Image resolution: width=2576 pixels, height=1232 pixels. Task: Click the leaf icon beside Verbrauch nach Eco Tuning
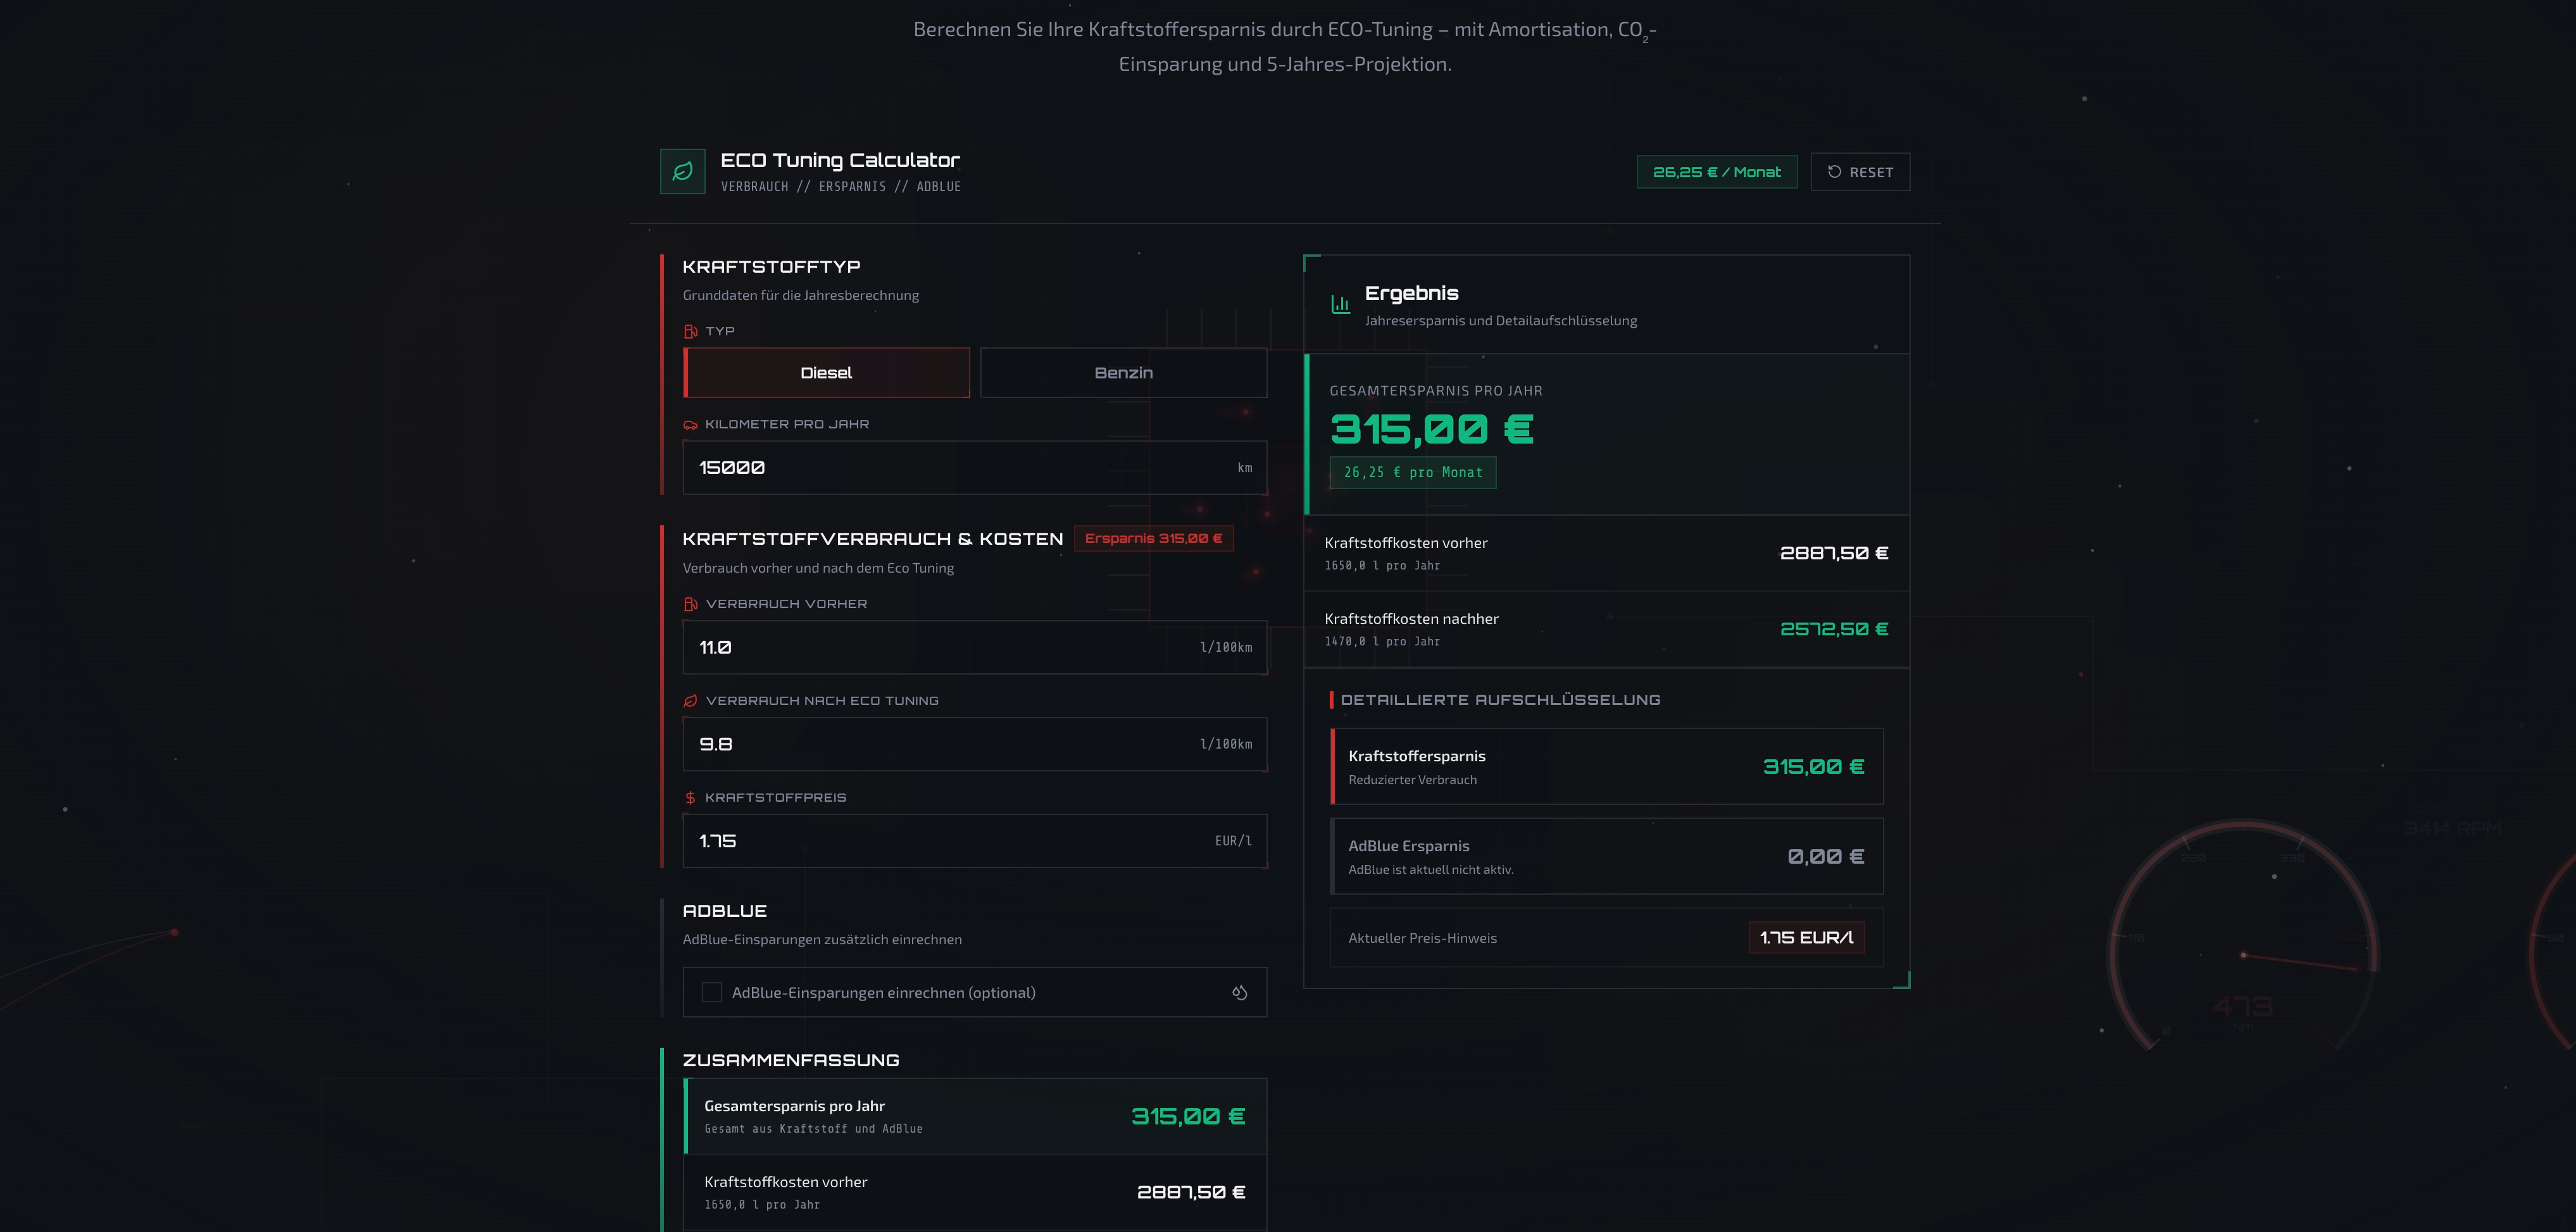pos(690,701)
